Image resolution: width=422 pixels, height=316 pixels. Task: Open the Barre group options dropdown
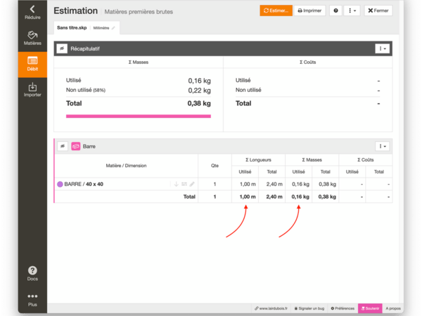click(x=382, y=146)
